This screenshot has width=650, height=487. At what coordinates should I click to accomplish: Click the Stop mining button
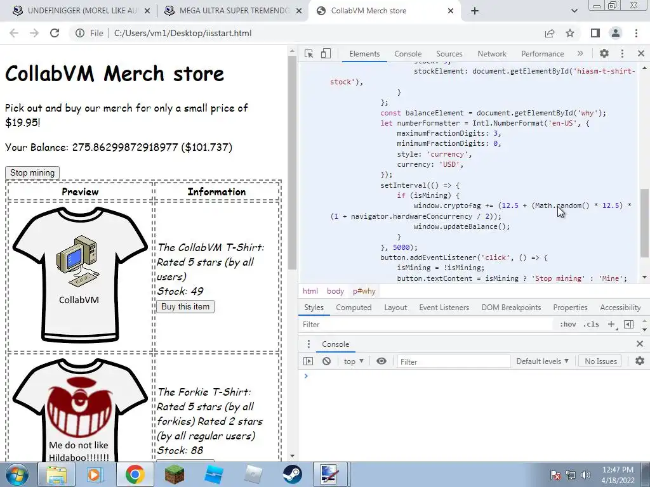32,172
